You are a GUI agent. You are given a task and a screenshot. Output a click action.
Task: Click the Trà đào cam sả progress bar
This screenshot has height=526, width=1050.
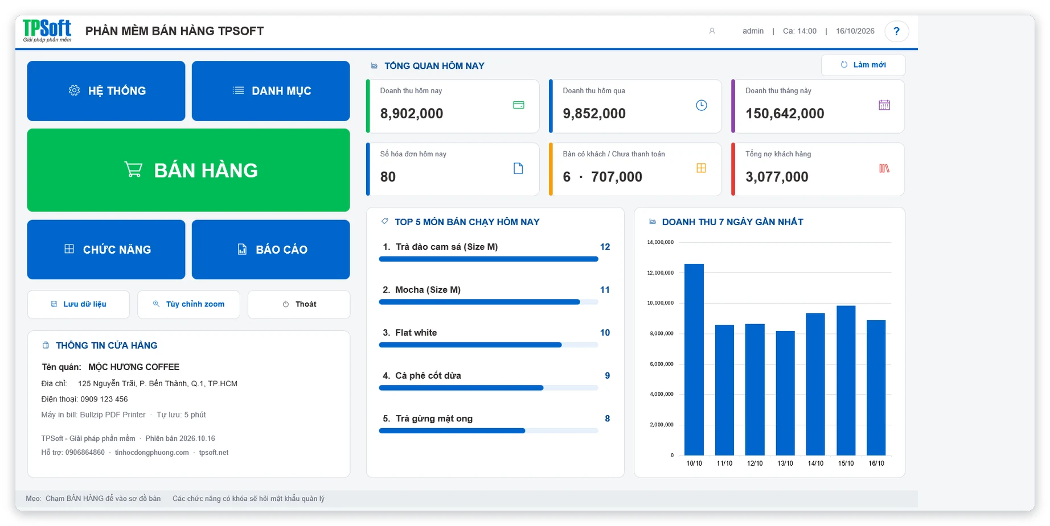point(489,259)
